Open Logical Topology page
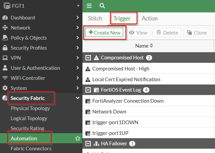The width and height of the screenshot is (215, 153). click(29, 118)
